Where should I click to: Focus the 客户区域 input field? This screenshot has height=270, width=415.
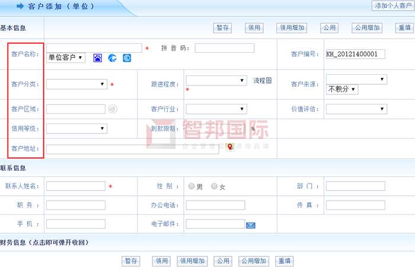pos(76,109)
